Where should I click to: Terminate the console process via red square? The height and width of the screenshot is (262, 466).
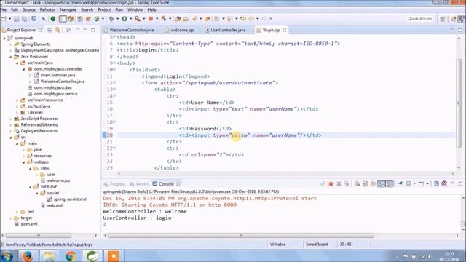(331, 184)
